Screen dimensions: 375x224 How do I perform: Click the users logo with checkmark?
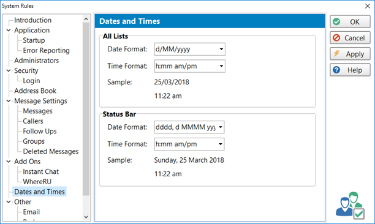point(350,206)
